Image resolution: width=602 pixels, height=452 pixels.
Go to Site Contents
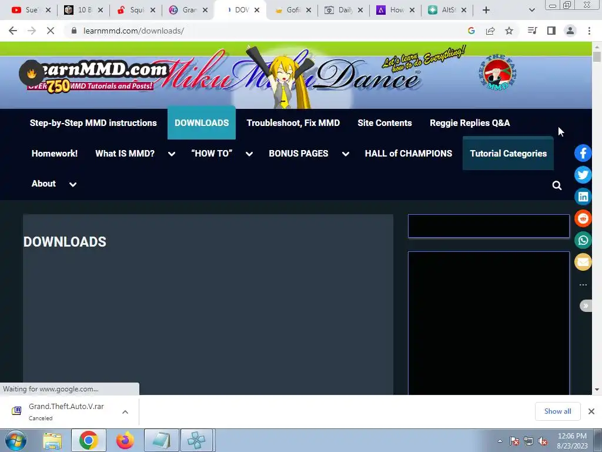pyautogui.click(x=384, y=123)
